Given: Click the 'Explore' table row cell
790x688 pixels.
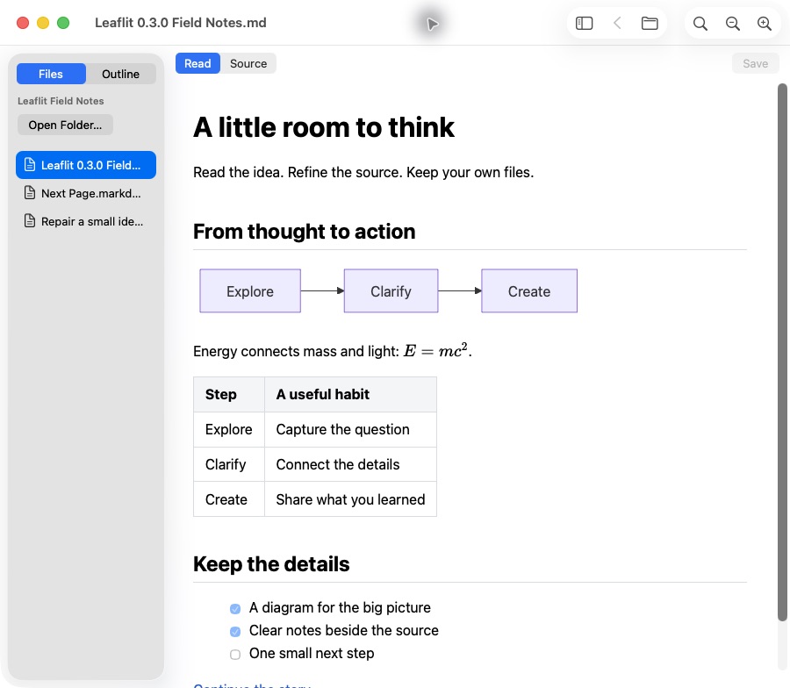Looking at the screenshot, I should pos(229,430).
